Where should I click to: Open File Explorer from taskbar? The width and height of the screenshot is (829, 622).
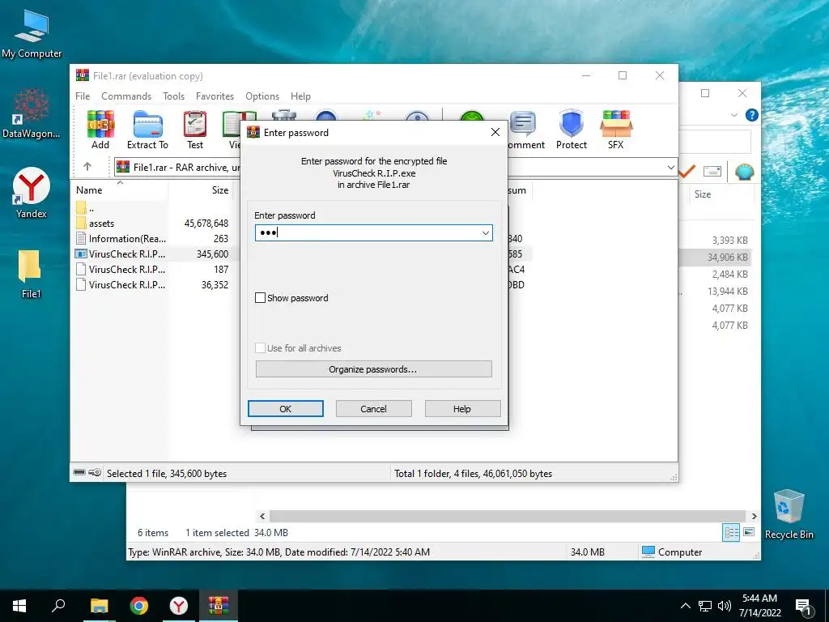click(x=99, y=606)
